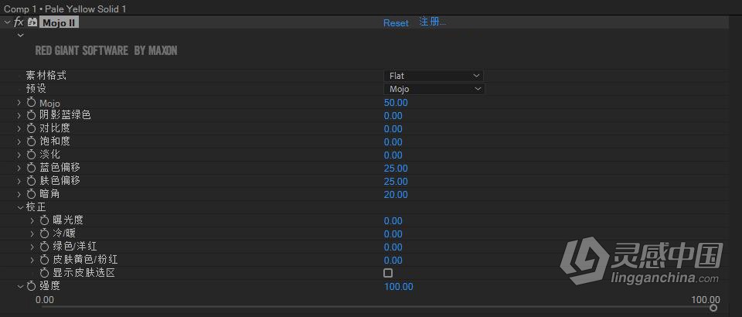Collapse the Mojo II effect twirl arrow

click(x=7, y=22)
